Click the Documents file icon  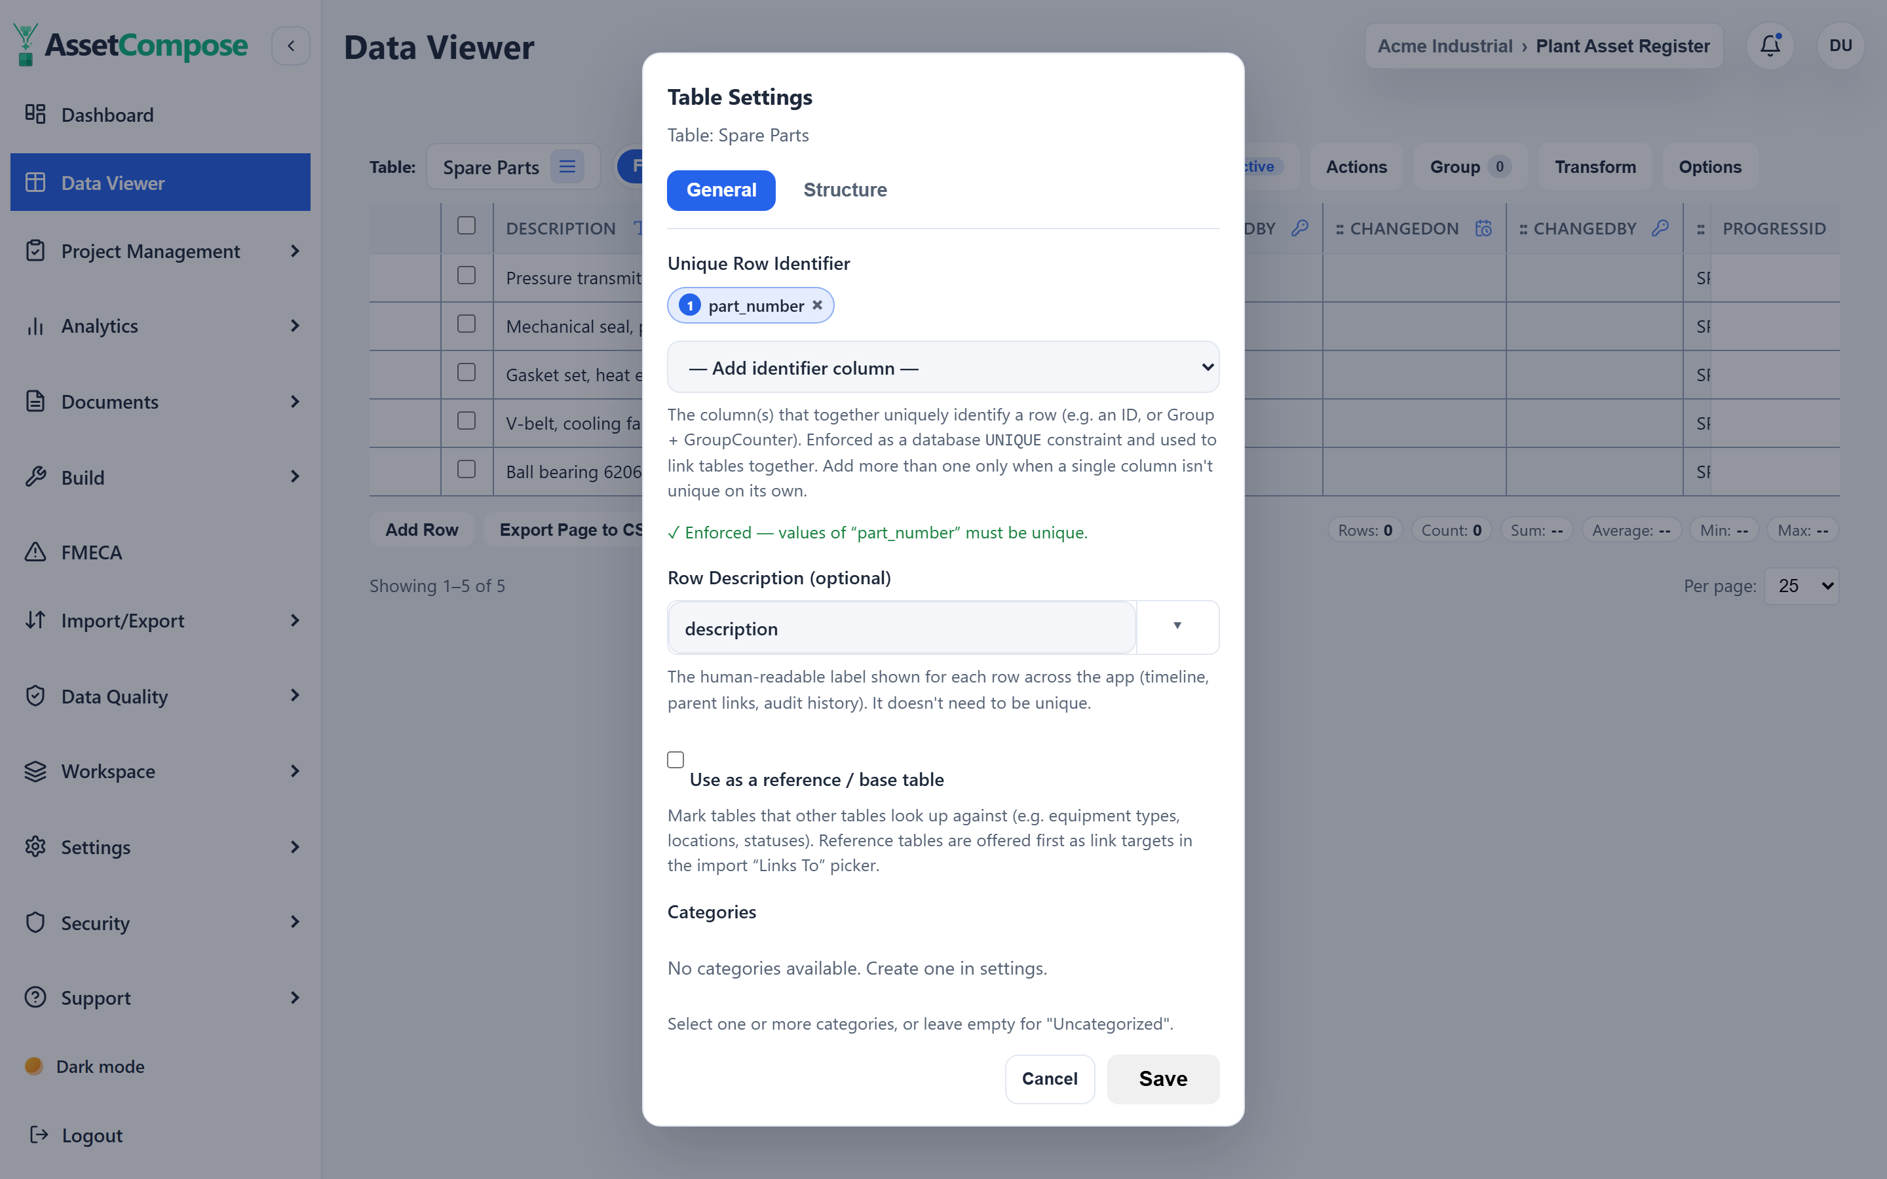click(x=35, y=402)
